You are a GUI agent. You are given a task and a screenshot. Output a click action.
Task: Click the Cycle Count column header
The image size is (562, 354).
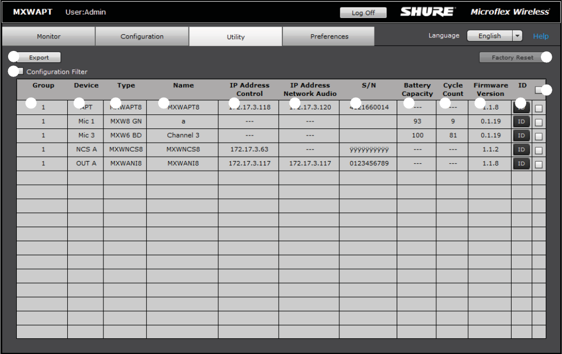tap(453, 89)
